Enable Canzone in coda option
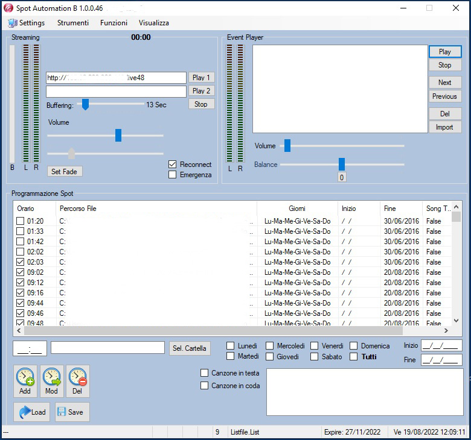Image resolution: width=471 pixels, height=440 pixels. point(204,385)
